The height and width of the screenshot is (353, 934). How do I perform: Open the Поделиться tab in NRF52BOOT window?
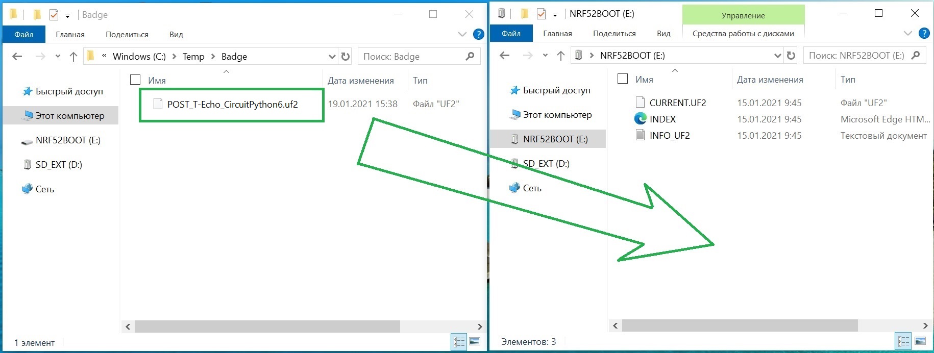click(x=615, y=33)
